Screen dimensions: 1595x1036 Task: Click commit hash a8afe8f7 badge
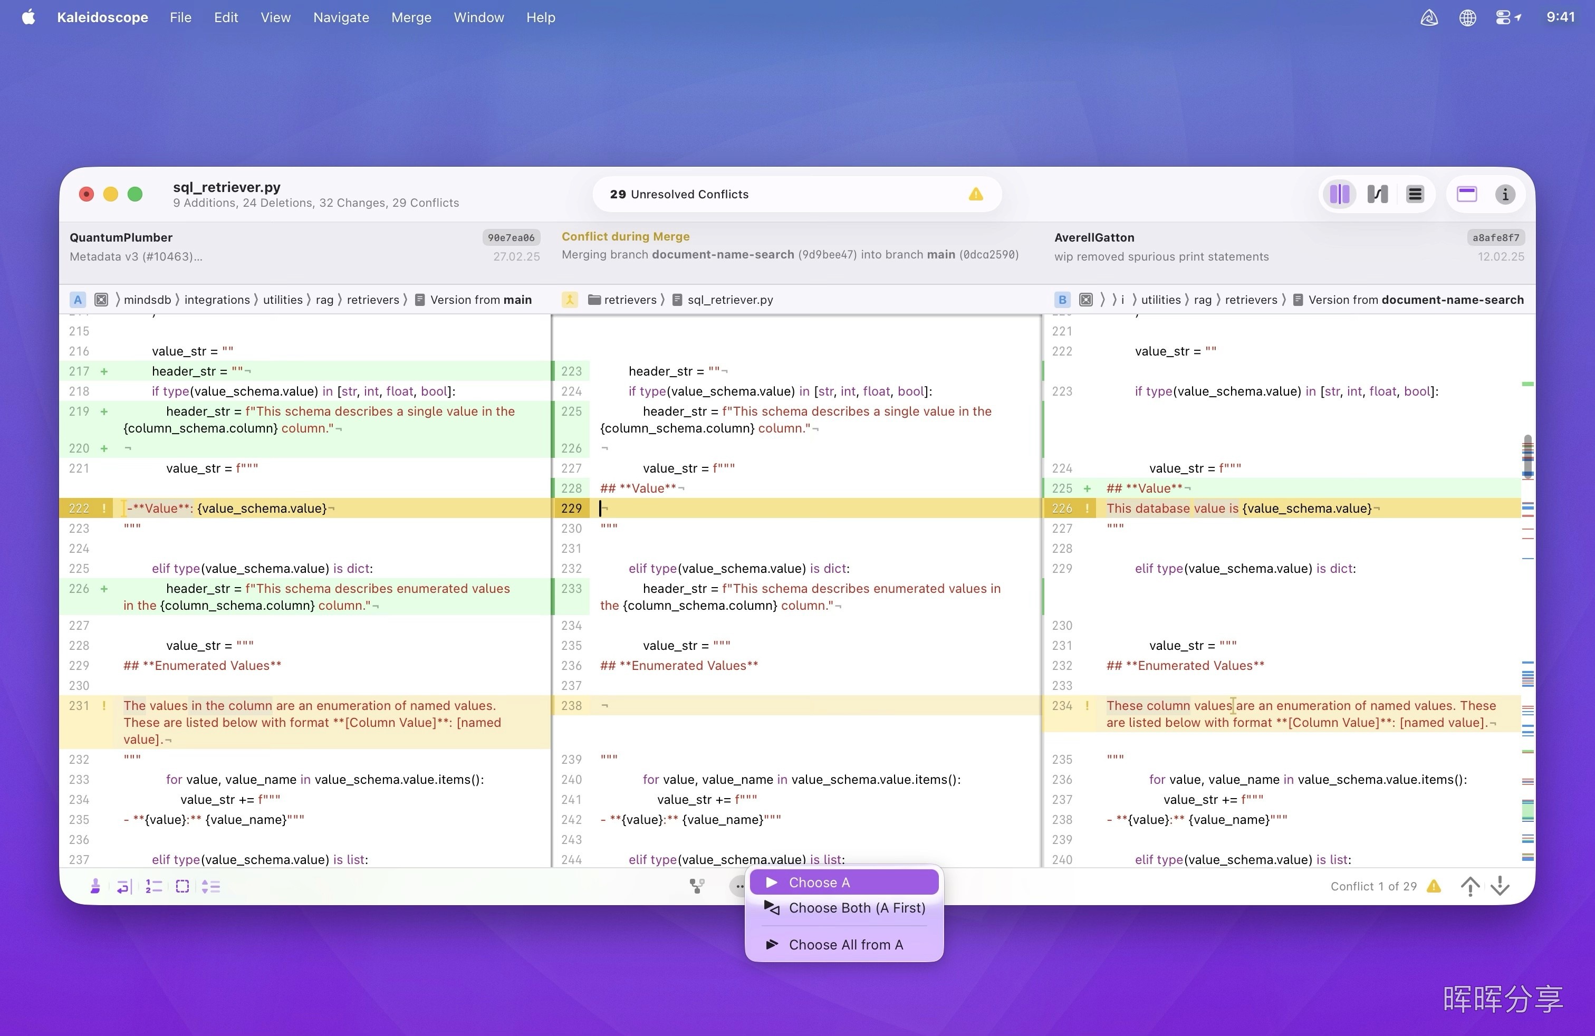tap(1495, 237)
